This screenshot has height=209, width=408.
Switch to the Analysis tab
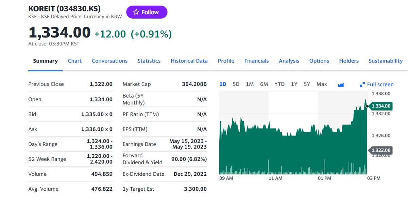point(289,61)
